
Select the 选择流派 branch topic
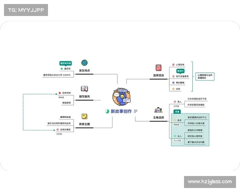click(158, 75)
